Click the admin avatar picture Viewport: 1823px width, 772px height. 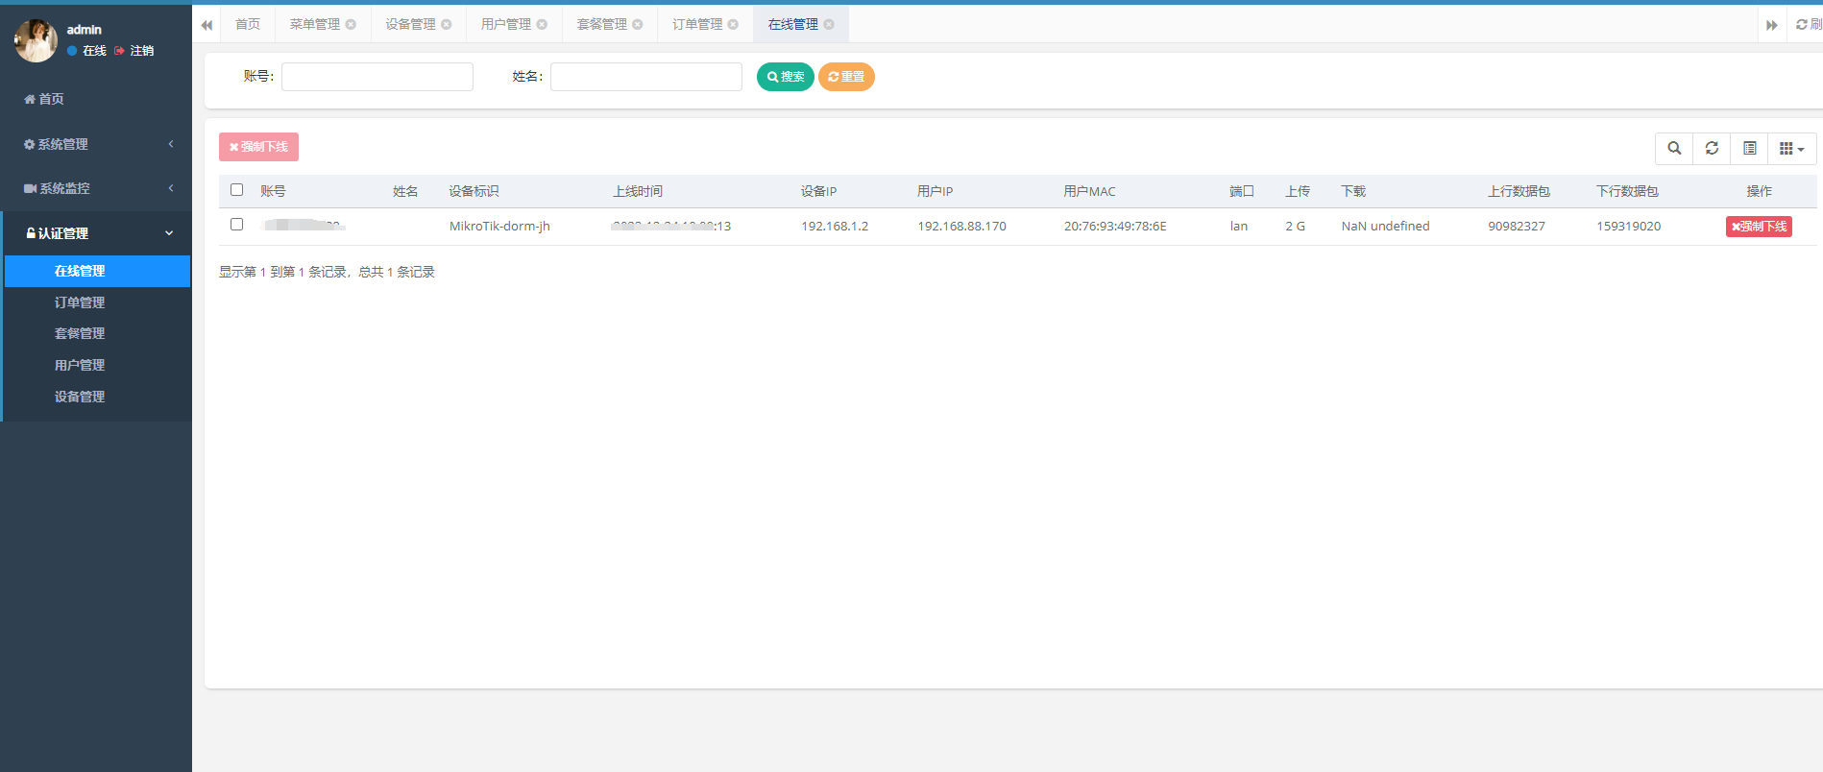coord(36,40)
